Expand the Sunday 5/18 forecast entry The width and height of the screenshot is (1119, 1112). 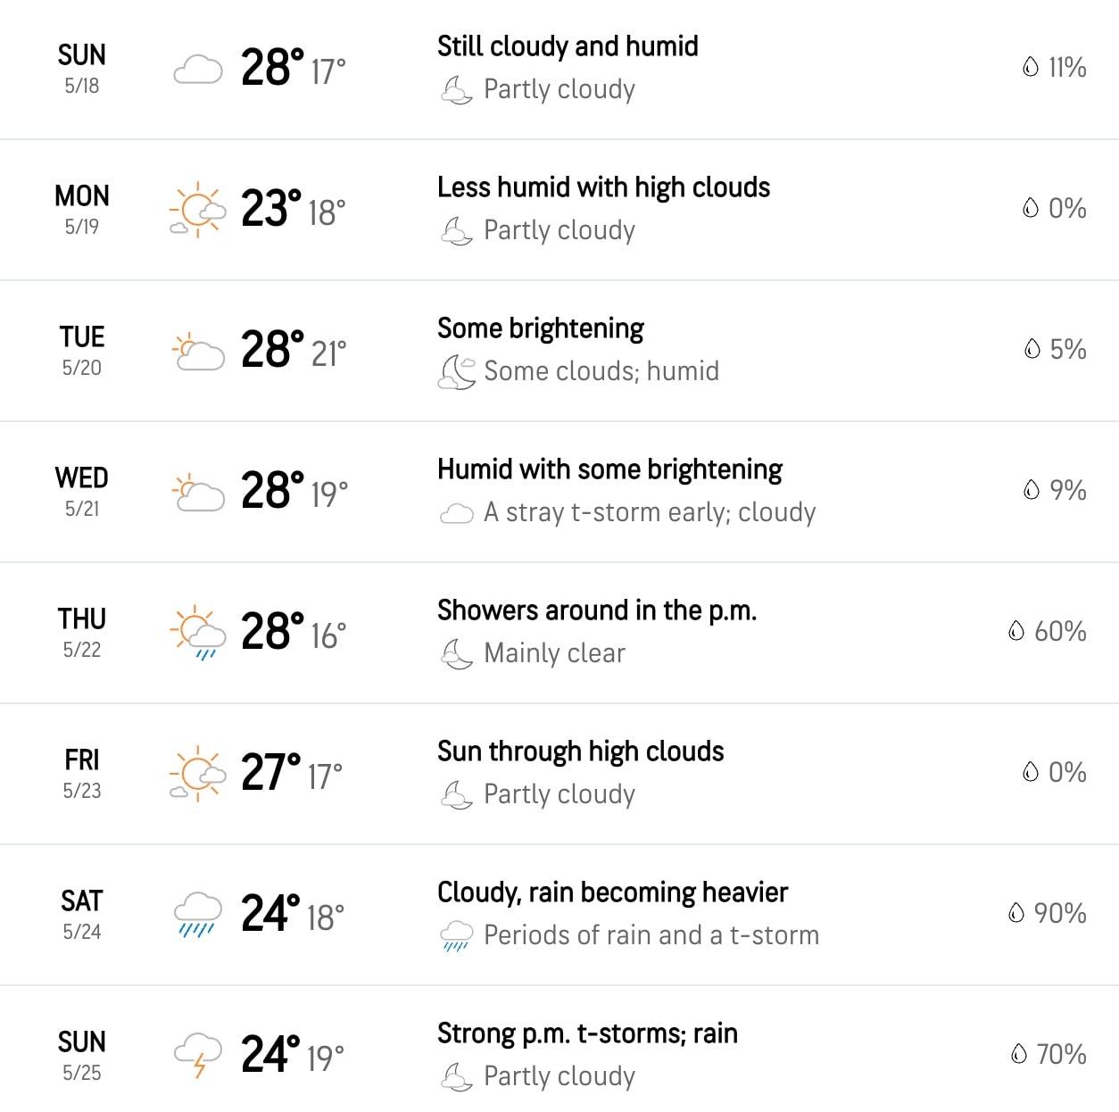[x=559, y=68]
